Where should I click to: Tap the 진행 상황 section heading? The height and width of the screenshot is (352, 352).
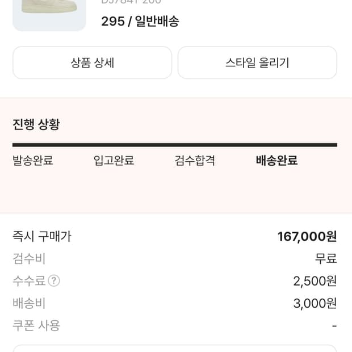pyautogui.click(x=36, y=124)
